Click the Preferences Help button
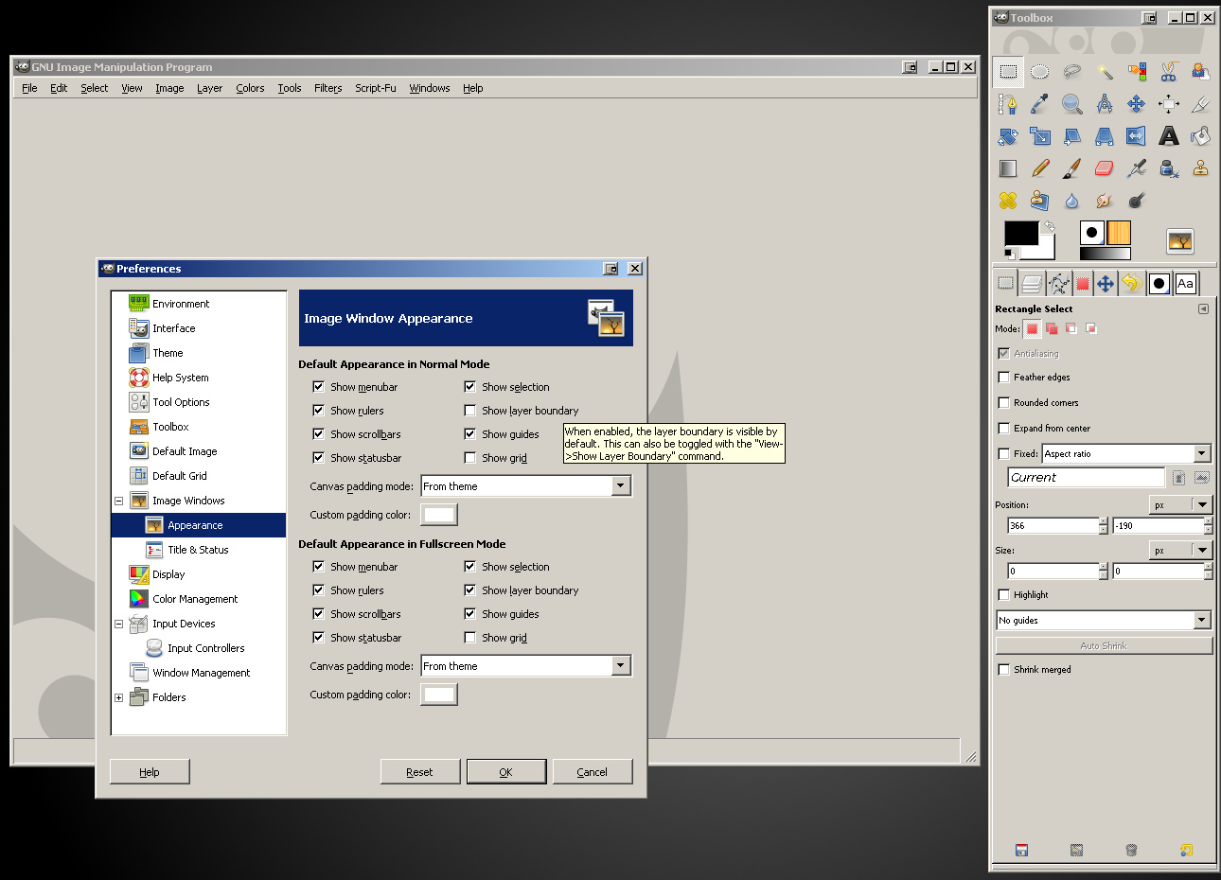The width and height of the screenshot is (1221, 880). [x=150, y=772]
